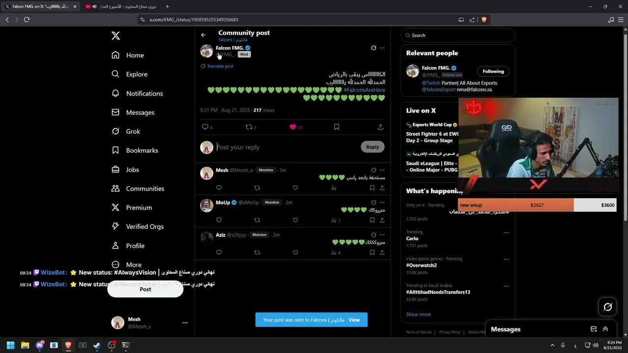This screenshot has width=628, height=353.
Task: Bookmark the reply from Aziz
Action: click(x=372, y=252)
